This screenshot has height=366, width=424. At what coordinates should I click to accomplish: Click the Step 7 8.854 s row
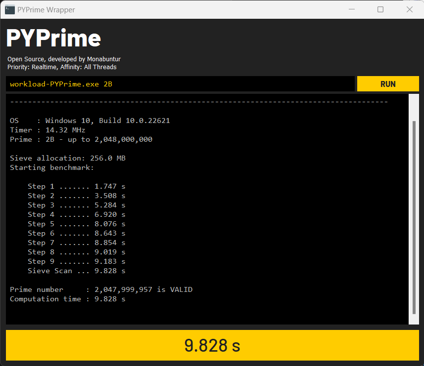(x=77, y=243)
